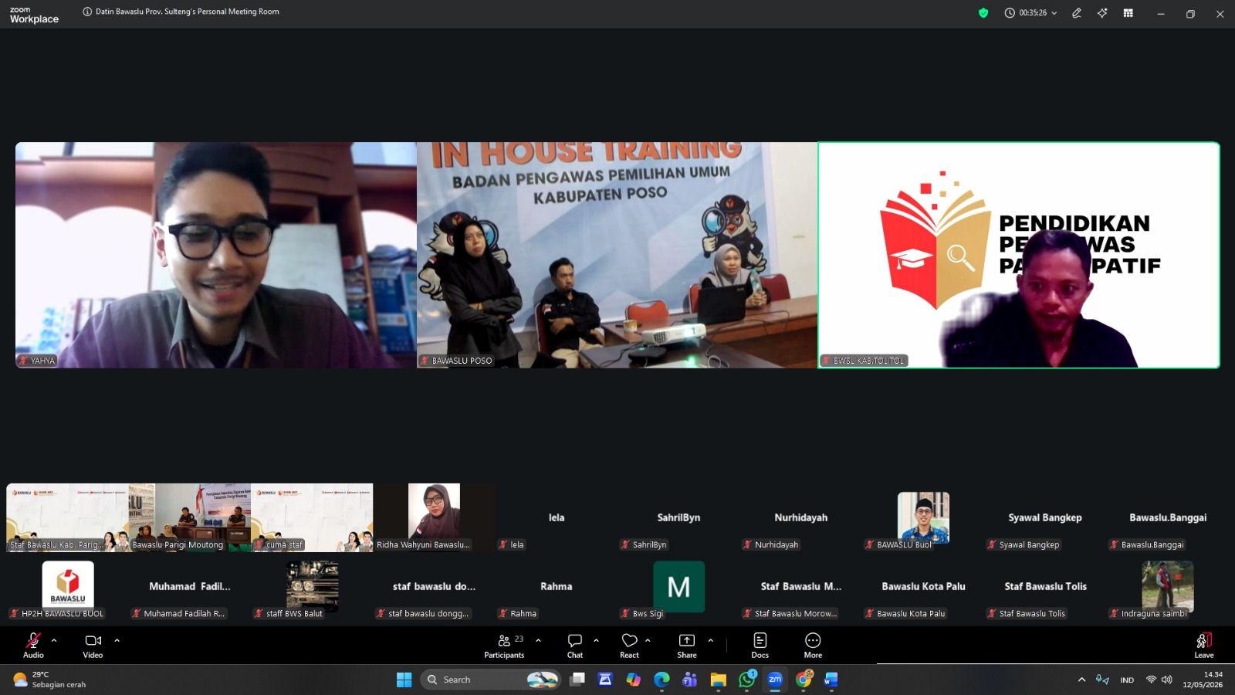
Task: Open Microsoft Edge from taskbar
Action: (x=661, y=680)
